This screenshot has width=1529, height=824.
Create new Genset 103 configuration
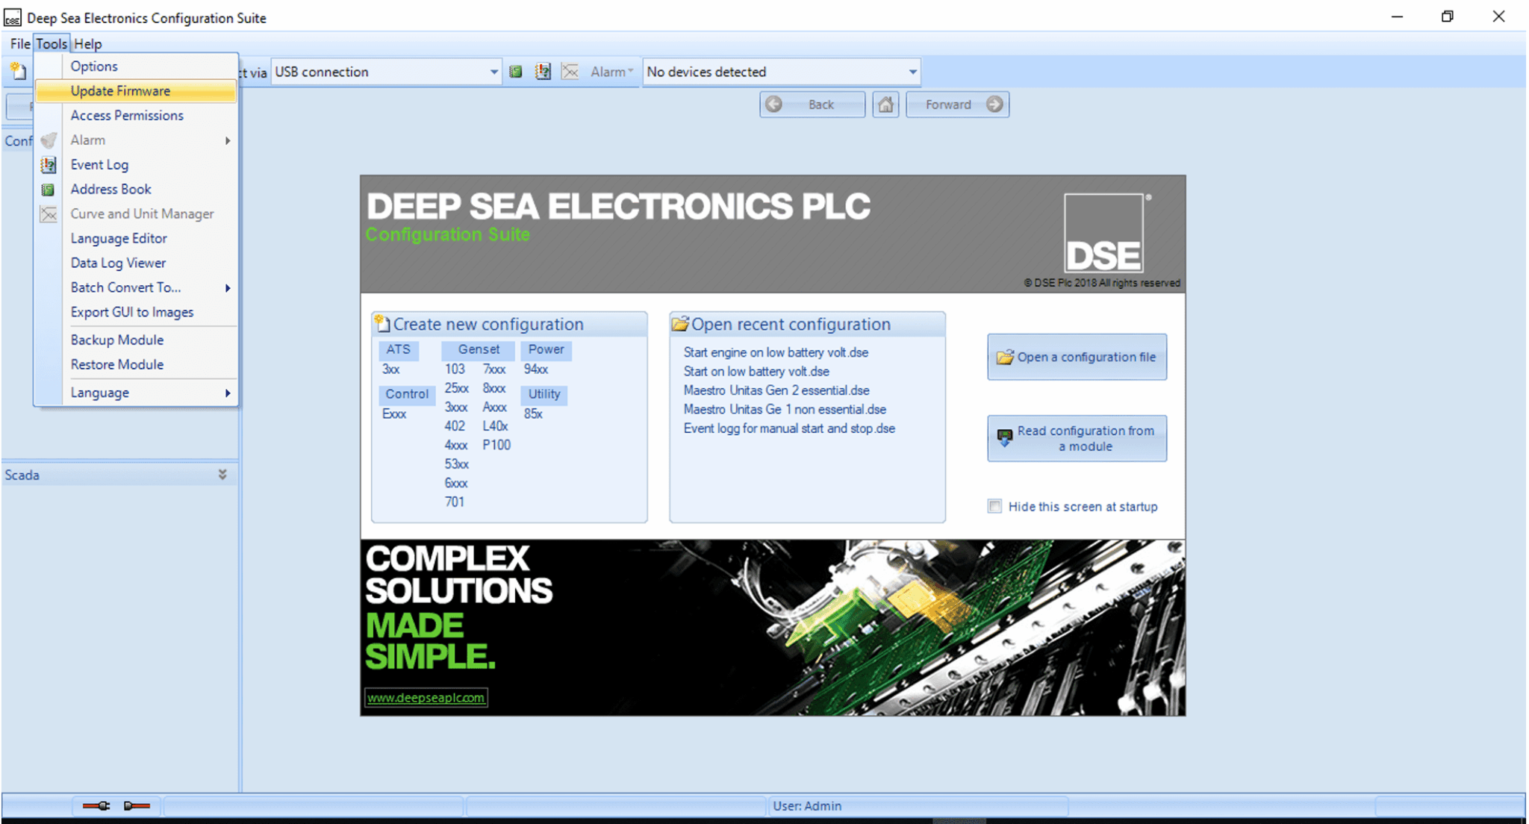click(455, 369)
